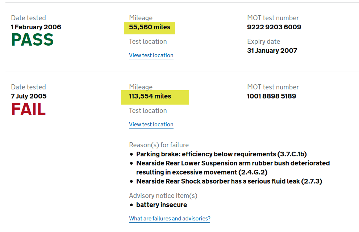Image resolution: width=359 pixels, height=232 pixels.
Task: Click the Reason(s) for failure heading
Action: [x=159, y=145]
